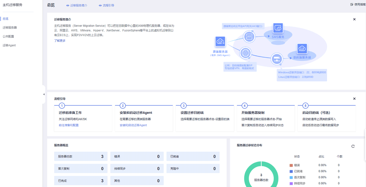The image size is (366, 187).
Task: Click the API gateway circle icon
Action: pyautogui.click(x=249, y=37)
